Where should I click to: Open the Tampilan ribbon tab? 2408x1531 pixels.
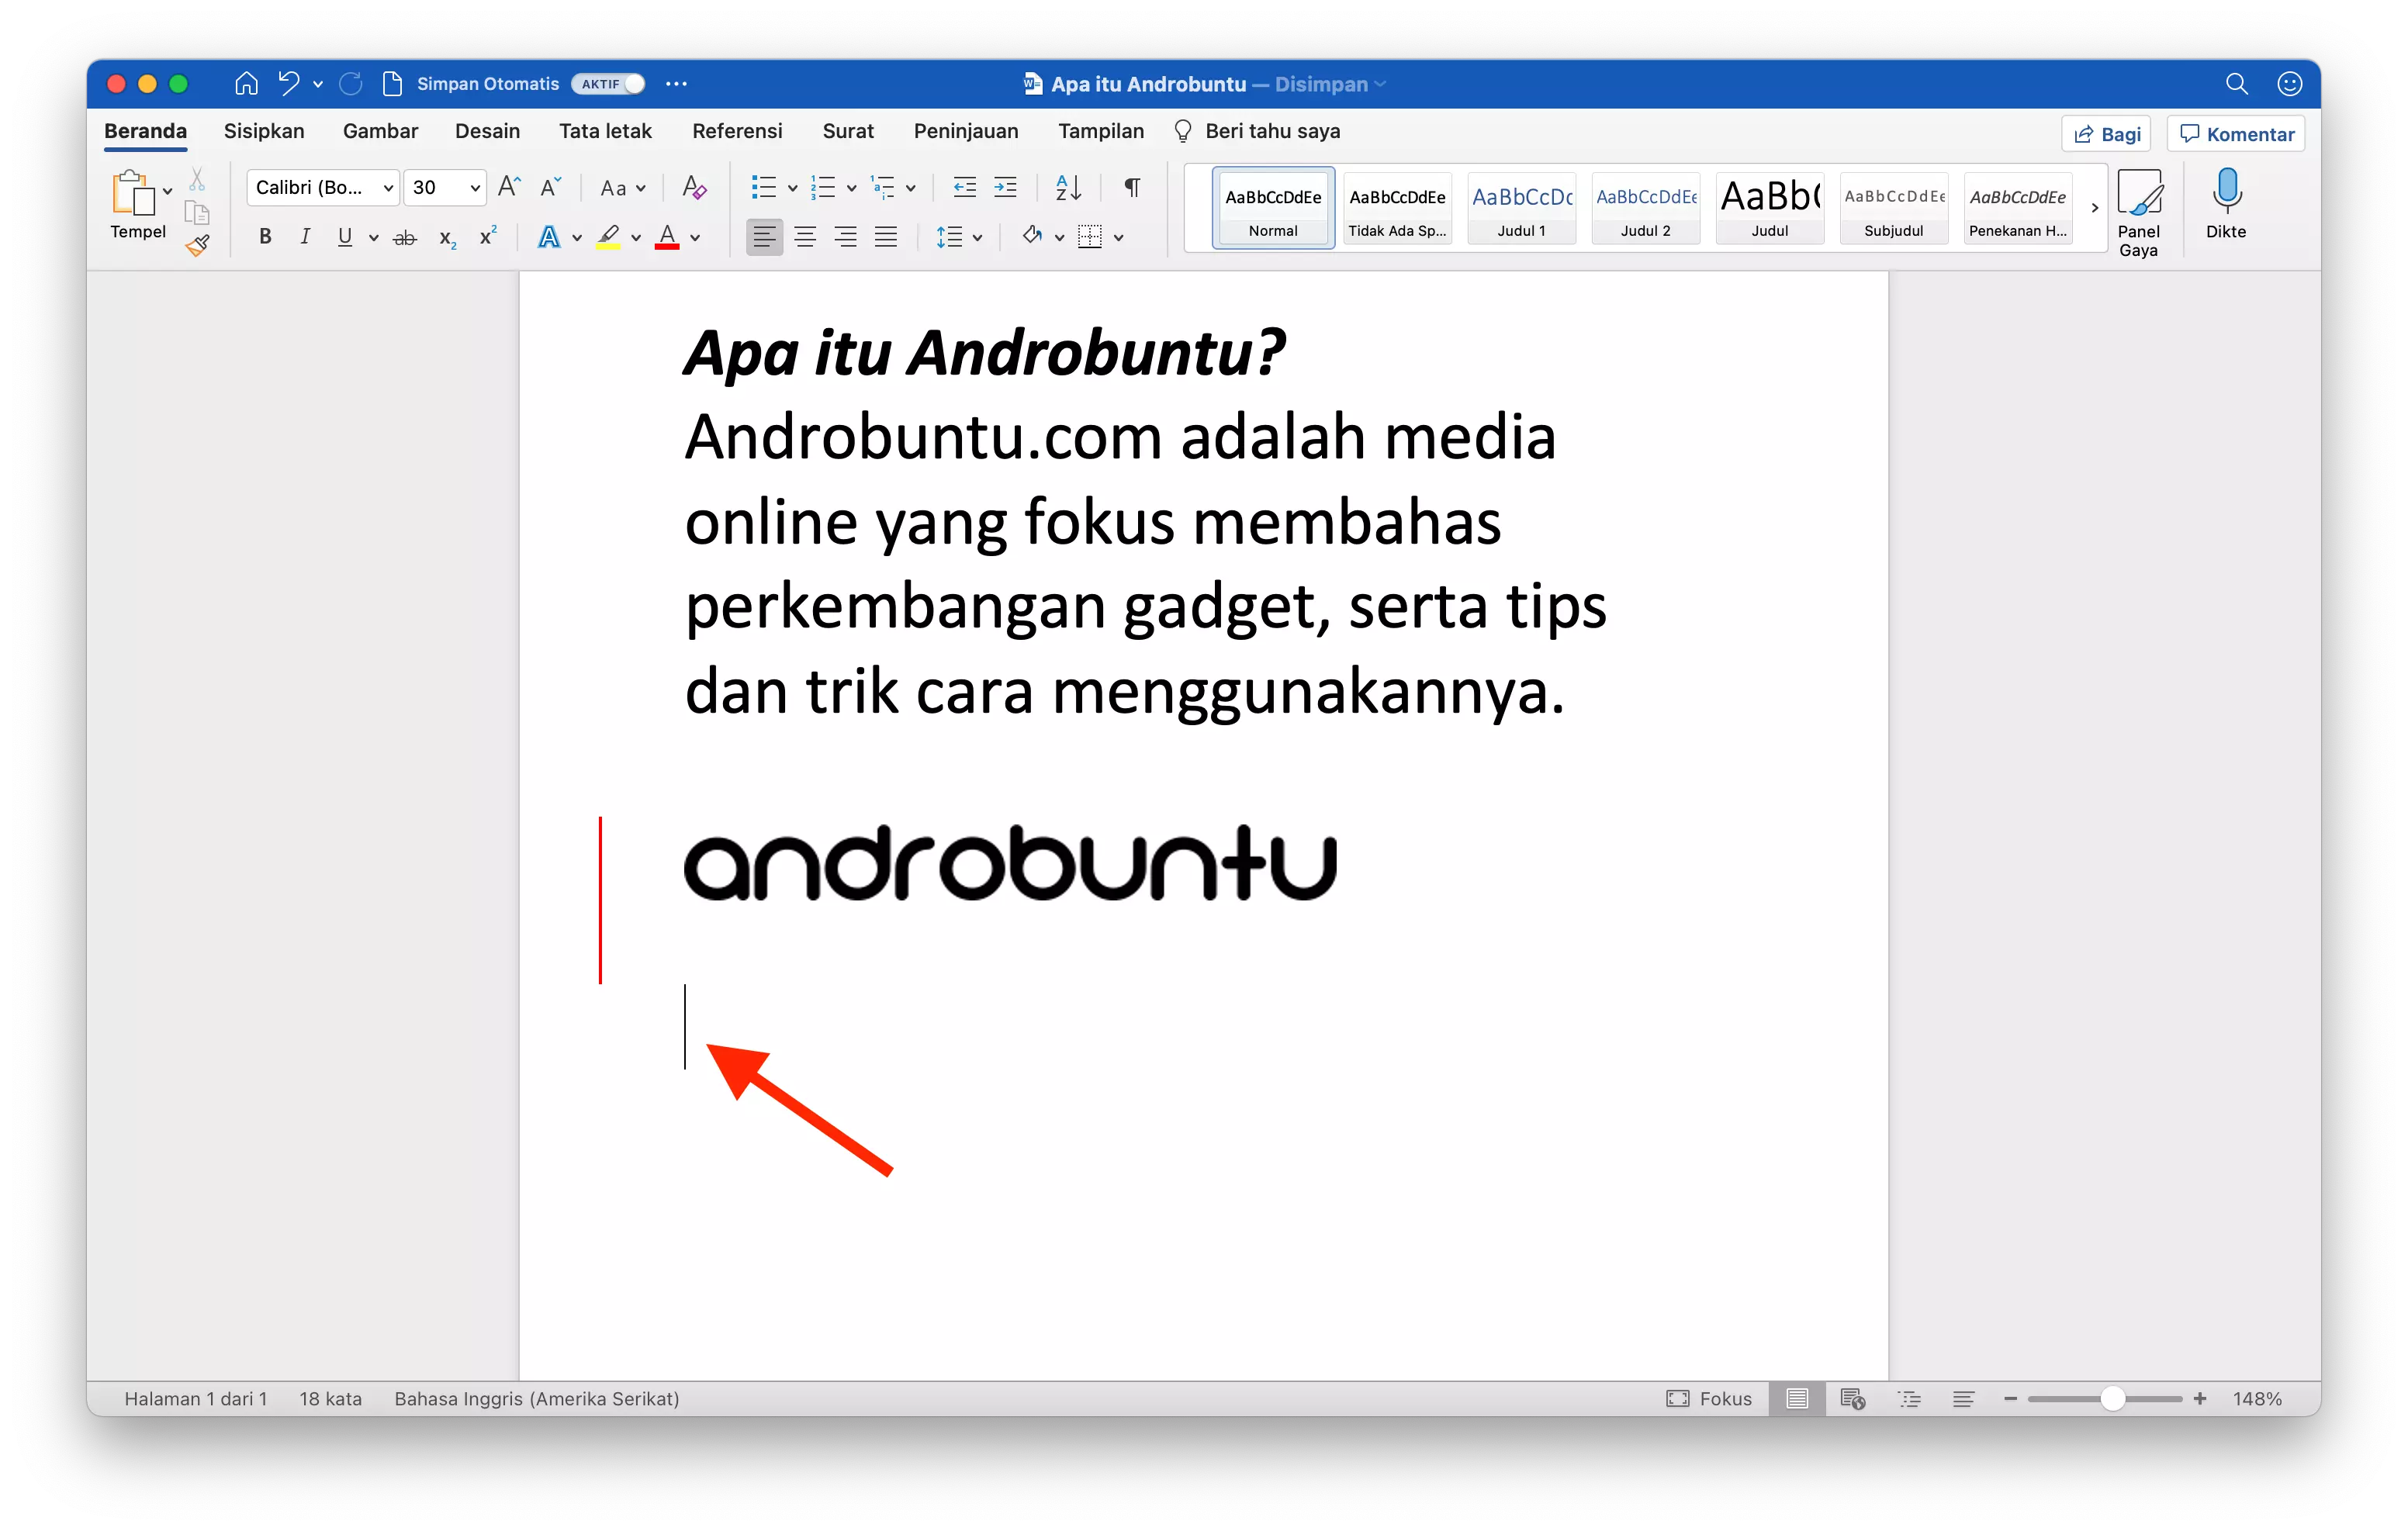[1100, 131]
